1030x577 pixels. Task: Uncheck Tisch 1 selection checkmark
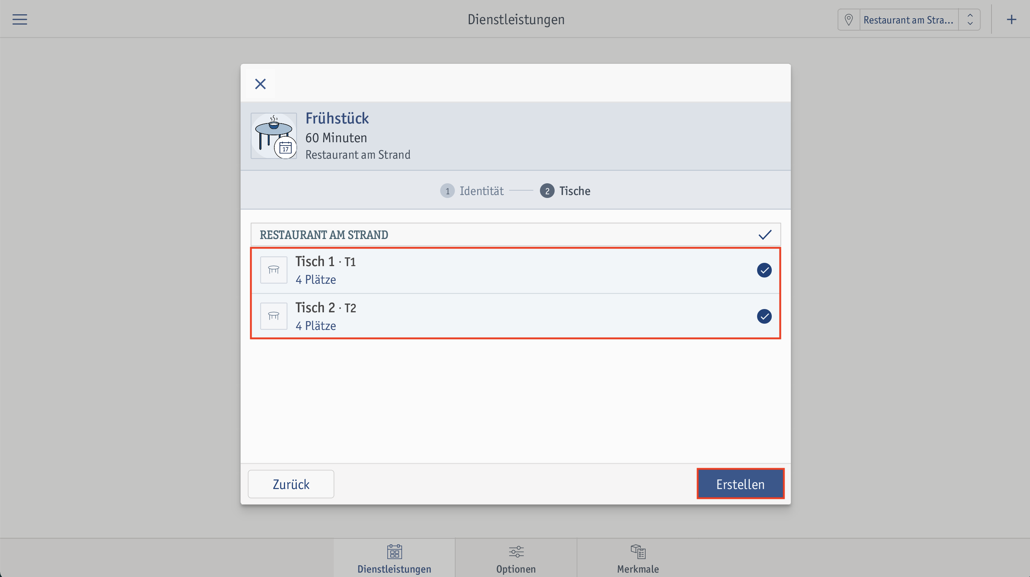(764, 270)
